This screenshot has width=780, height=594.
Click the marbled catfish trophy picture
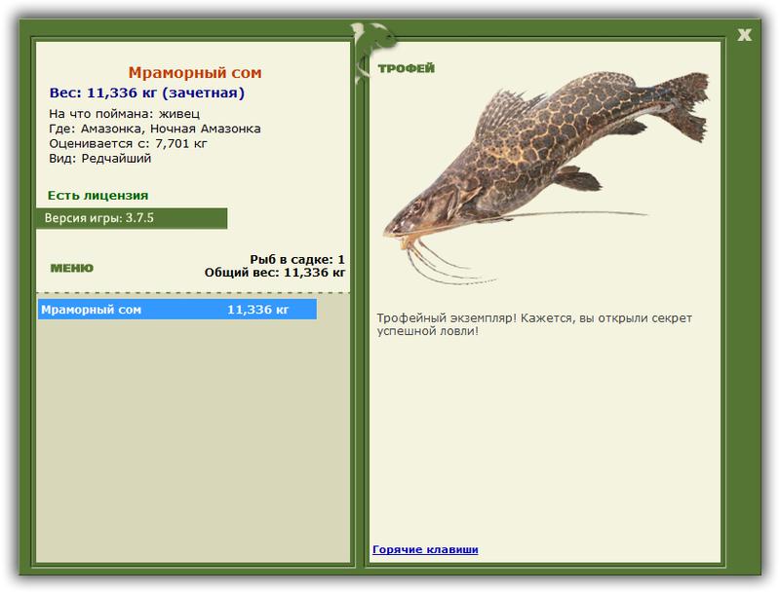tap(545, 176)
